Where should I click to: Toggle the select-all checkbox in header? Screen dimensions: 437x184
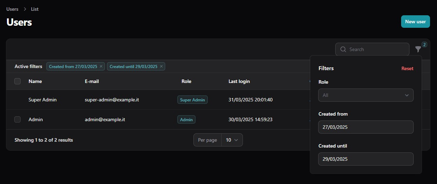click(x=17, y=81)
